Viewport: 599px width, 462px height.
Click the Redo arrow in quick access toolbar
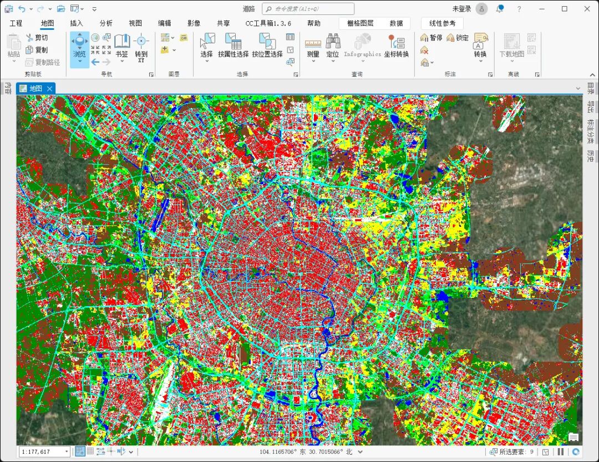pyautogui.click(x=40, y=9)
